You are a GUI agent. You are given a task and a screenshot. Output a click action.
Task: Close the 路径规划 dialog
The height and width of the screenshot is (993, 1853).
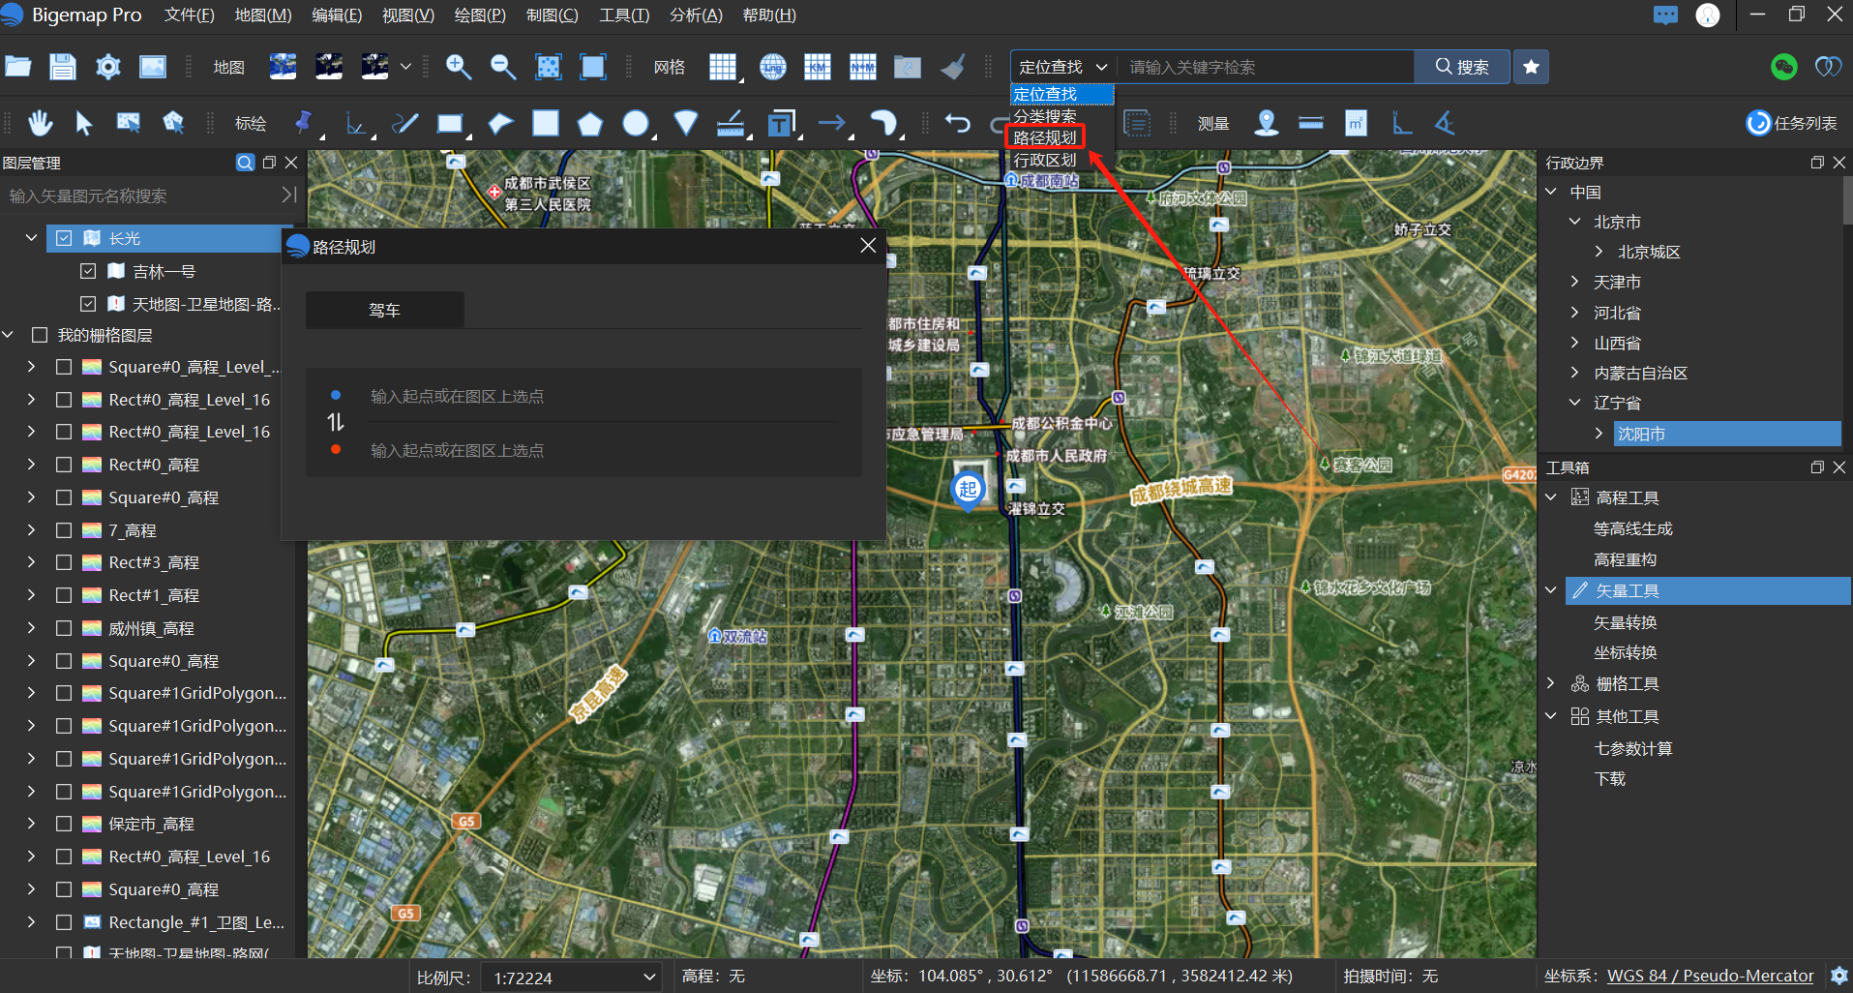(868, 246)
